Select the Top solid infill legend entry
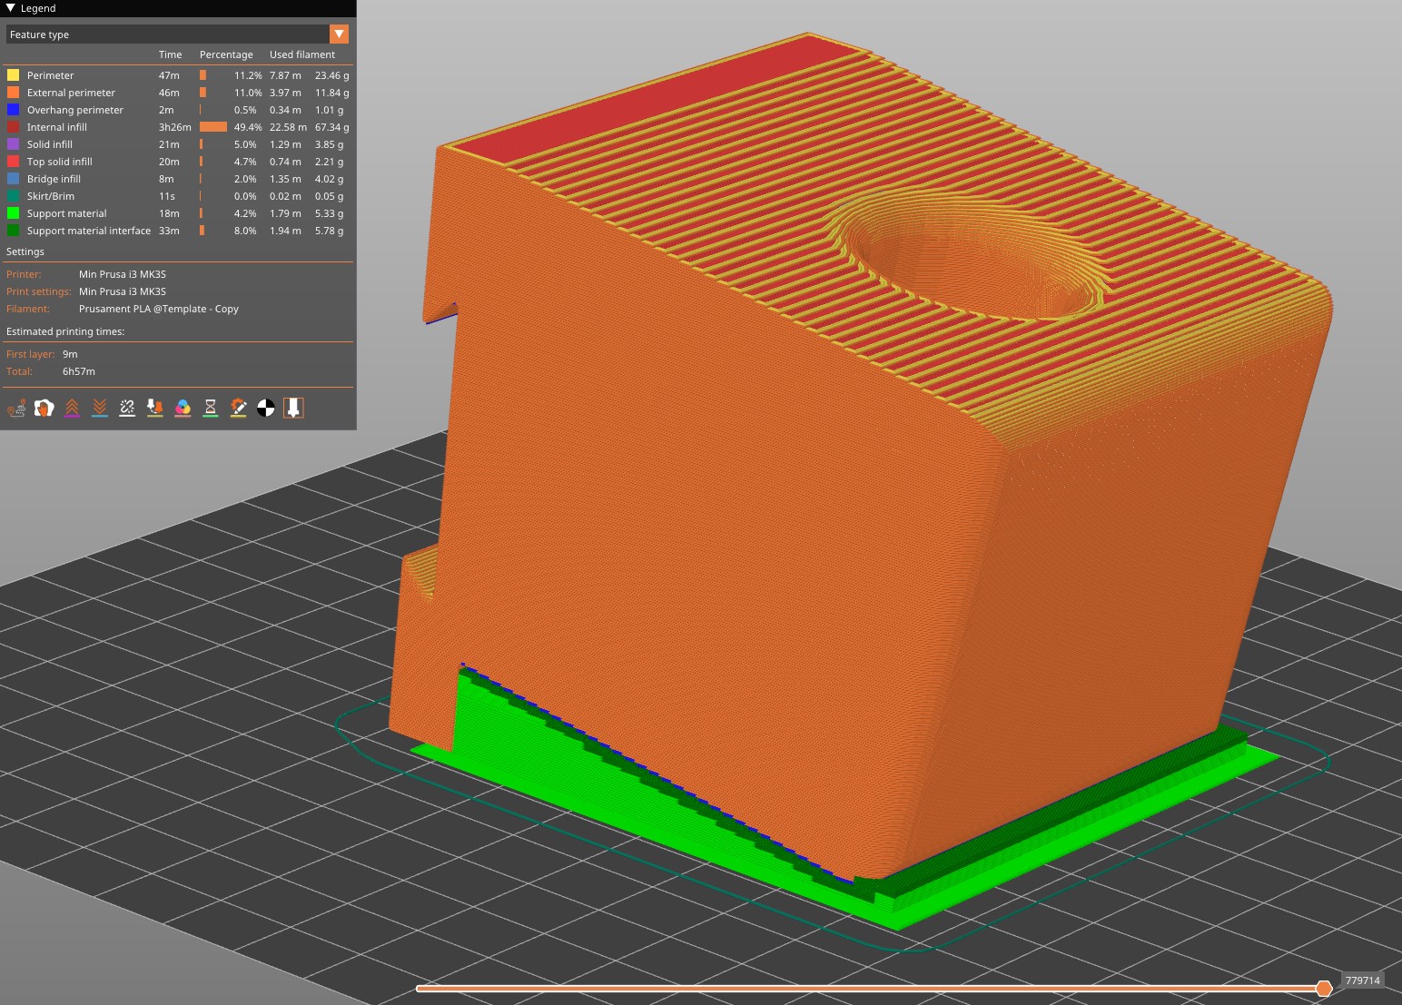 (61, 162)
